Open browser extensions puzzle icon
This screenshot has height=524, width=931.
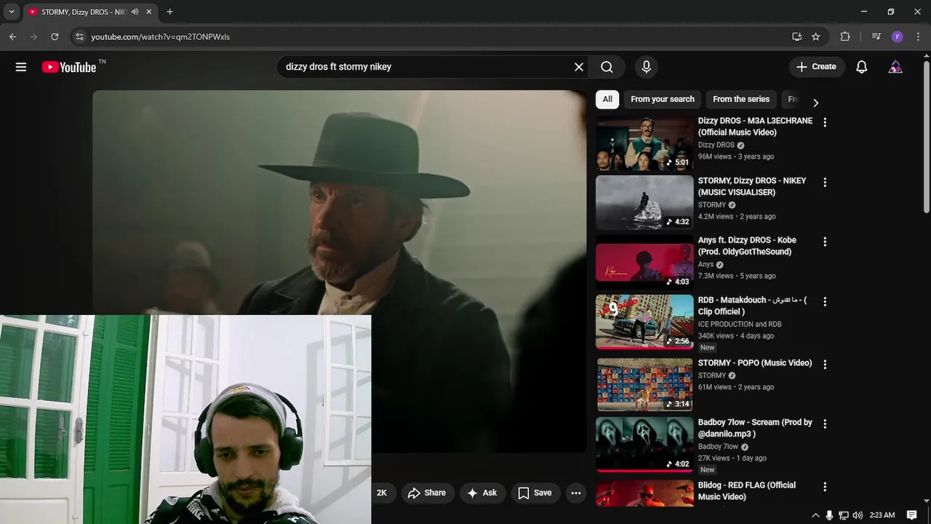845,36
